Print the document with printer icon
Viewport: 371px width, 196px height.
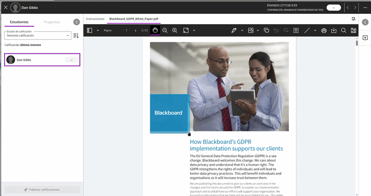(x=324, y=30)
